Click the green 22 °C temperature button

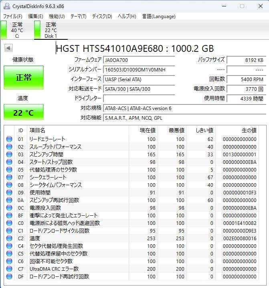(x=24, y=112)
